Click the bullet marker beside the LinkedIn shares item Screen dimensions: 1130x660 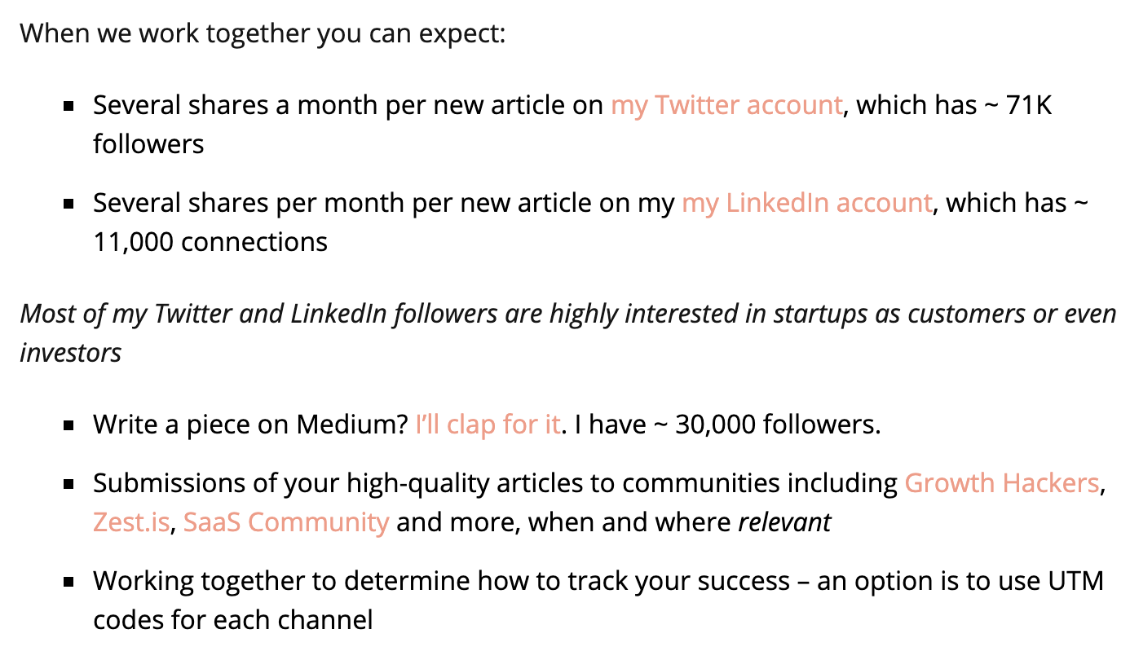(69, 204)
